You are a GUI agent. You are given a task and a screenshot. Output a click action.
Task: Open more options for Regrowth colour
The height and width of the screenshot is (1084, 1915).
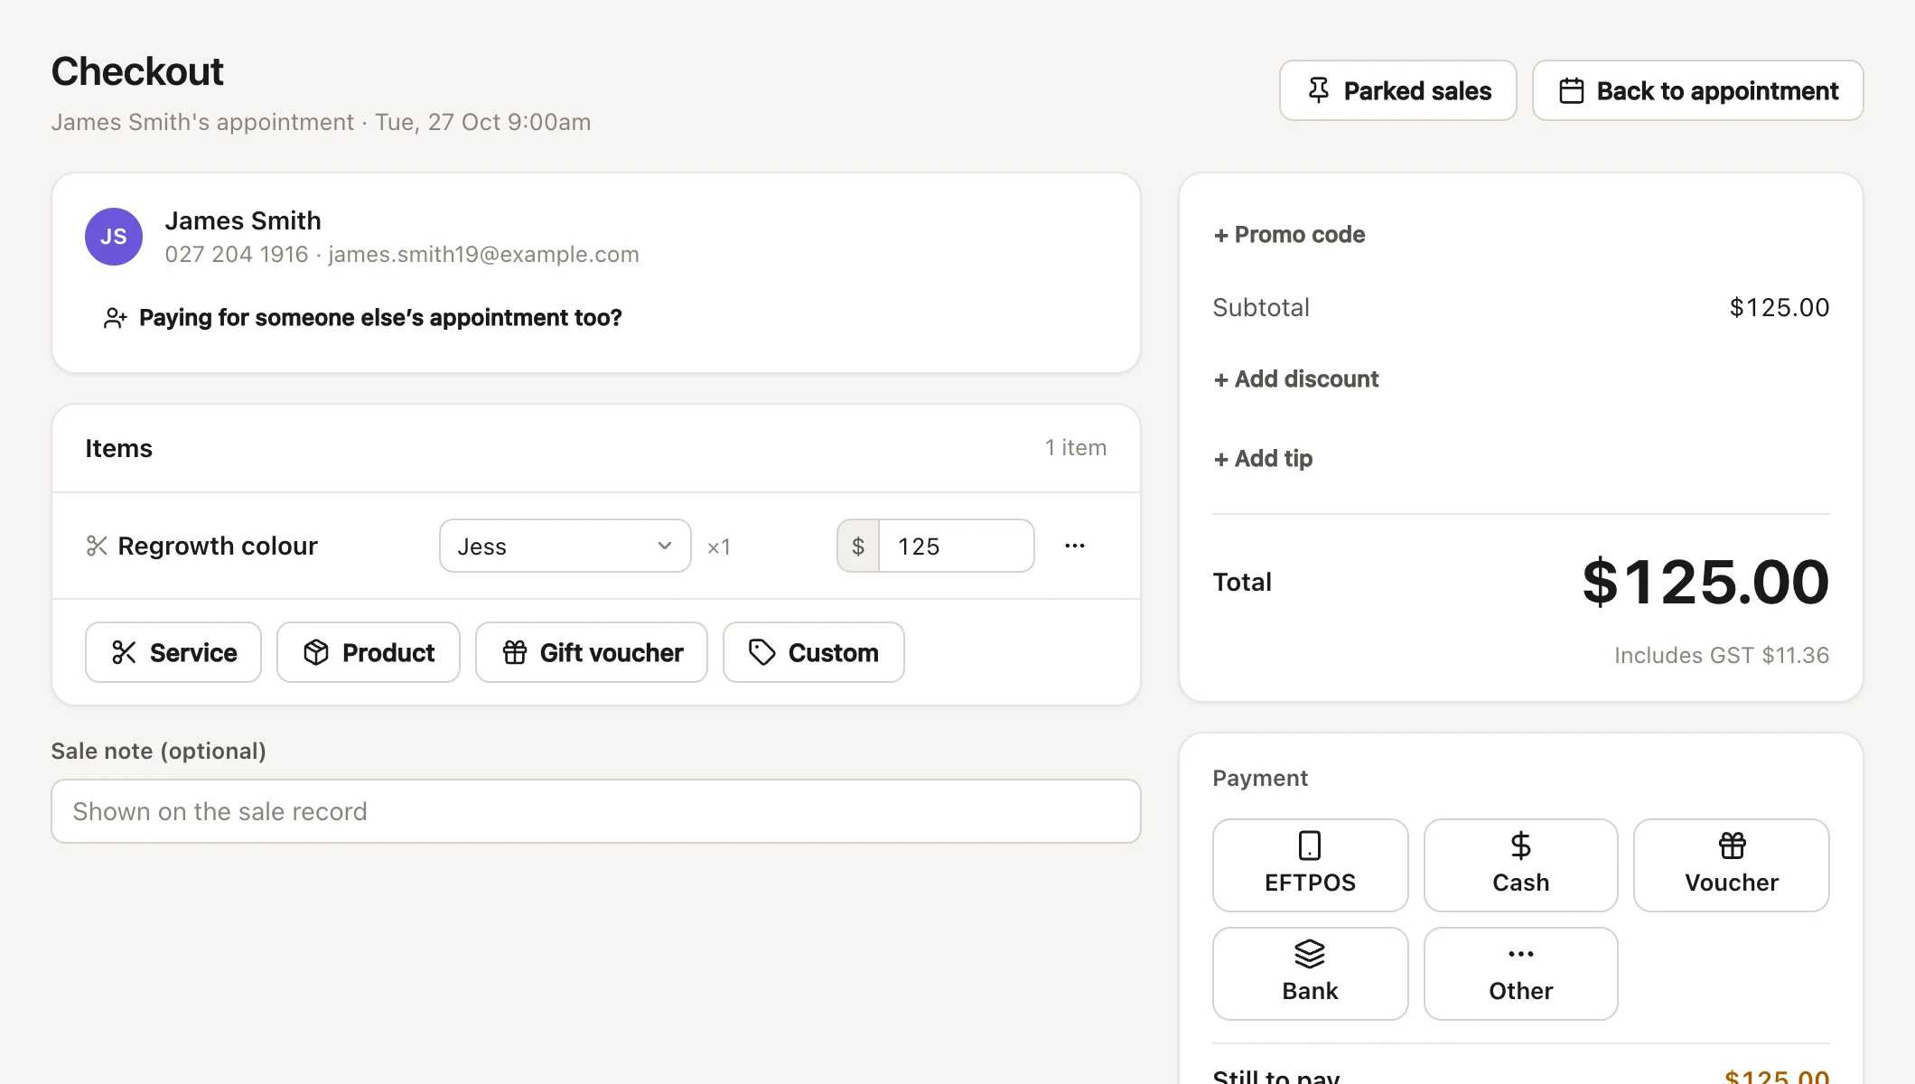tap(1075, 546)
